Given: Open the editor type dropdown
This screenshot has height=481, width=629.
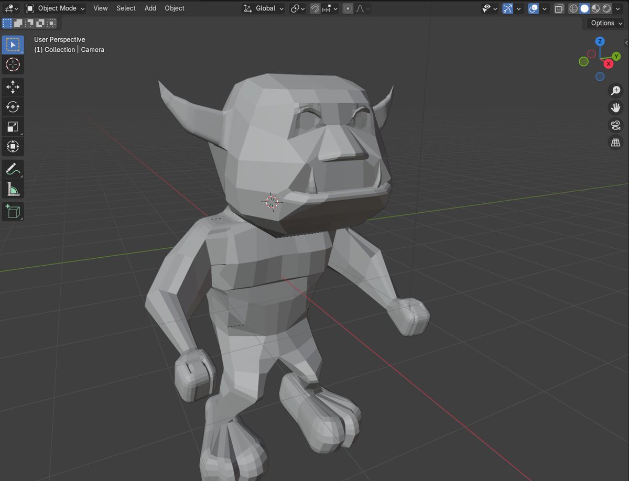Looking at the screenshot, I should pos(12,8).
